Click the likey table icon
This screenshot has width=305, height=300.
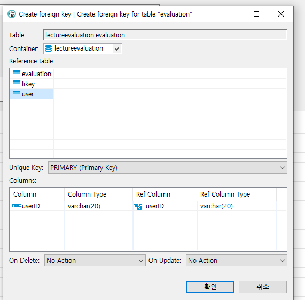click(17, 84)
